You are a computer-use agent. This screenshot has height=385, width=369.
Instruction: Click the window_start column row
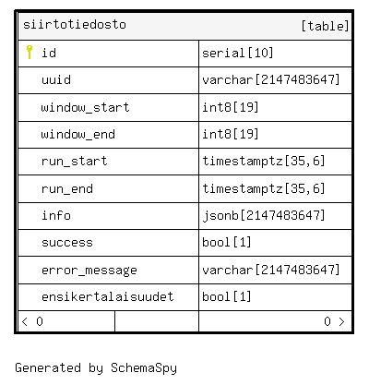pyautogui.click(x=184, y=108)
